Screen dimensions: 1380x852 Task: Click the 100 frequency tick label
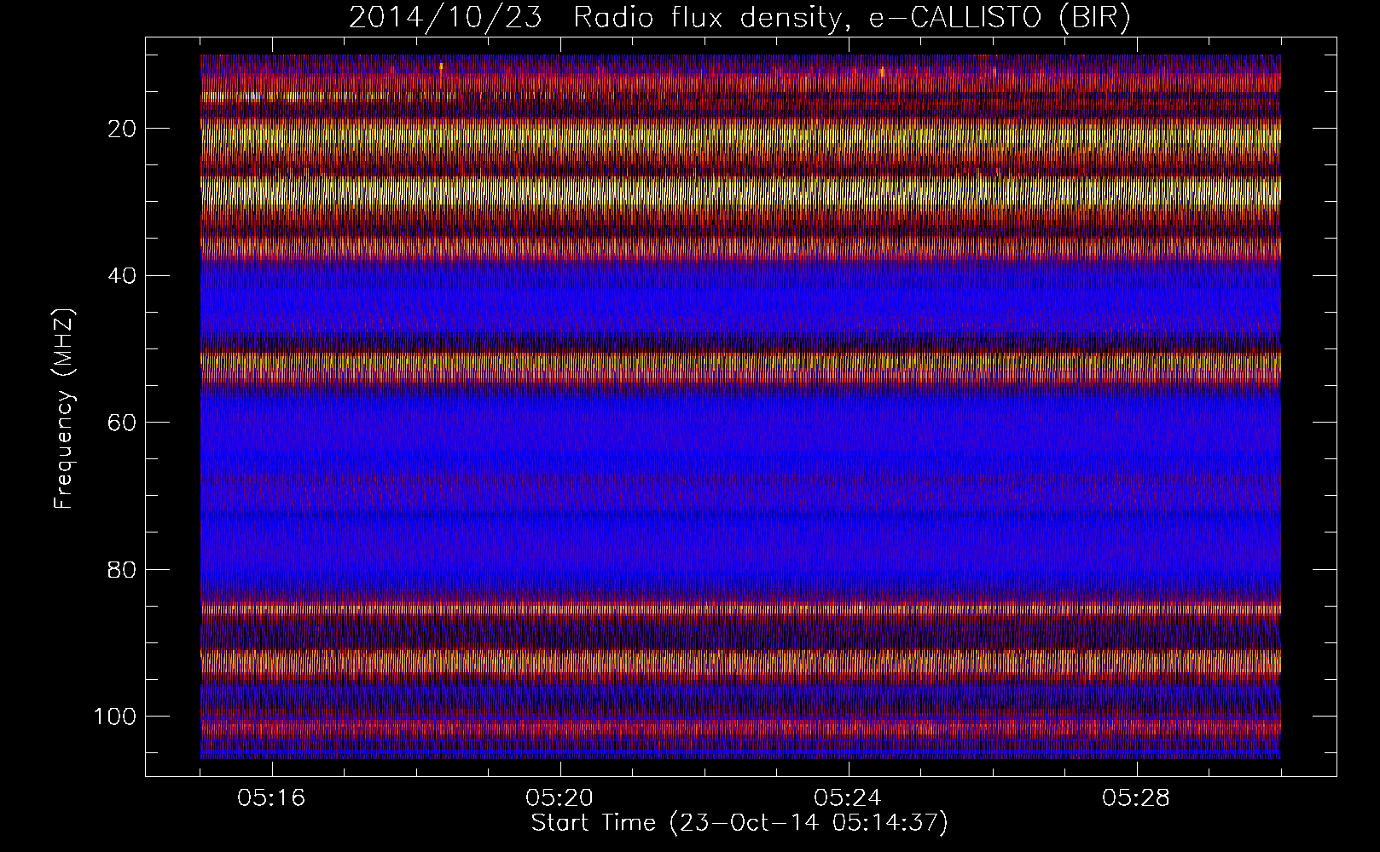[116, 716]
